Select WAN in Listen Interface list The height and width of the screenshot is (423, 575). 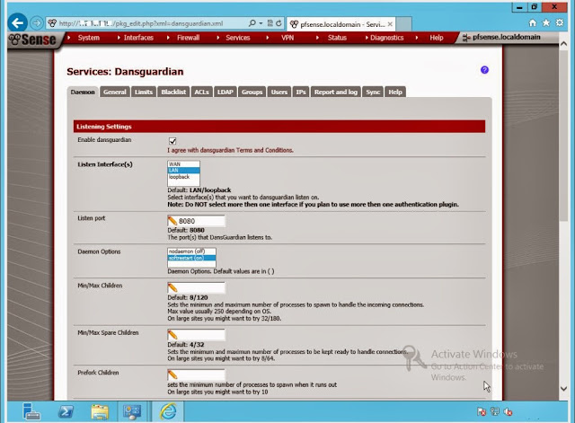(183, 164)
